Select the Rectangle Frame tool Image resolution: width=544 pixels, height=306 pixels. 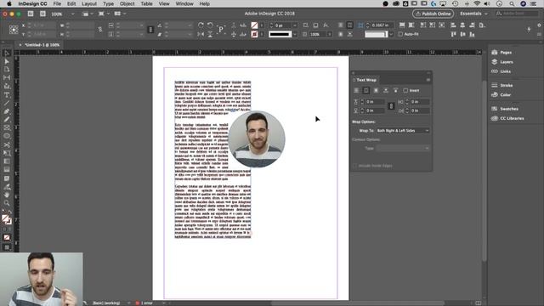(7, 128)
